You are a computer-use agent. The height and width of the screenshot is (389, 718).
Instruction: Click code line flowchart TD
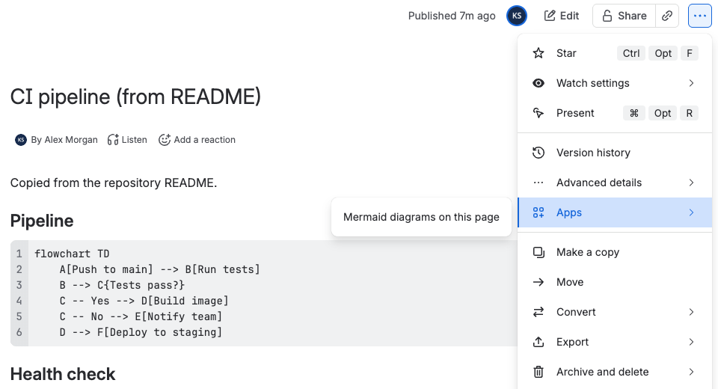point(72,254)
